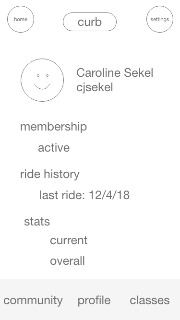Switch to the profile tab
The image size is (180, 320).
94,300
